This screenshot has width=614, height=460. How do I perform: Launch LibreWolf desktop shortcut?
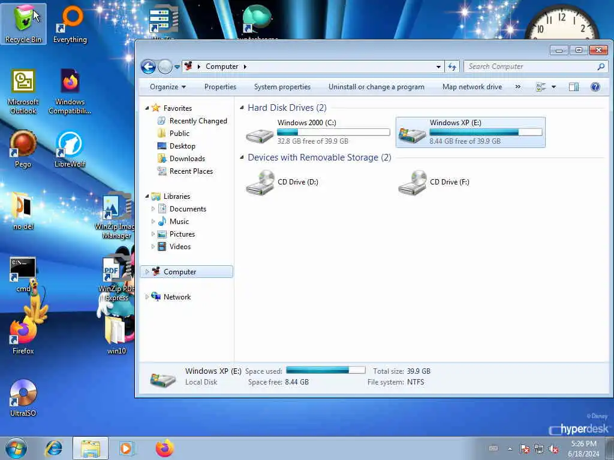(x=70, y=149)
